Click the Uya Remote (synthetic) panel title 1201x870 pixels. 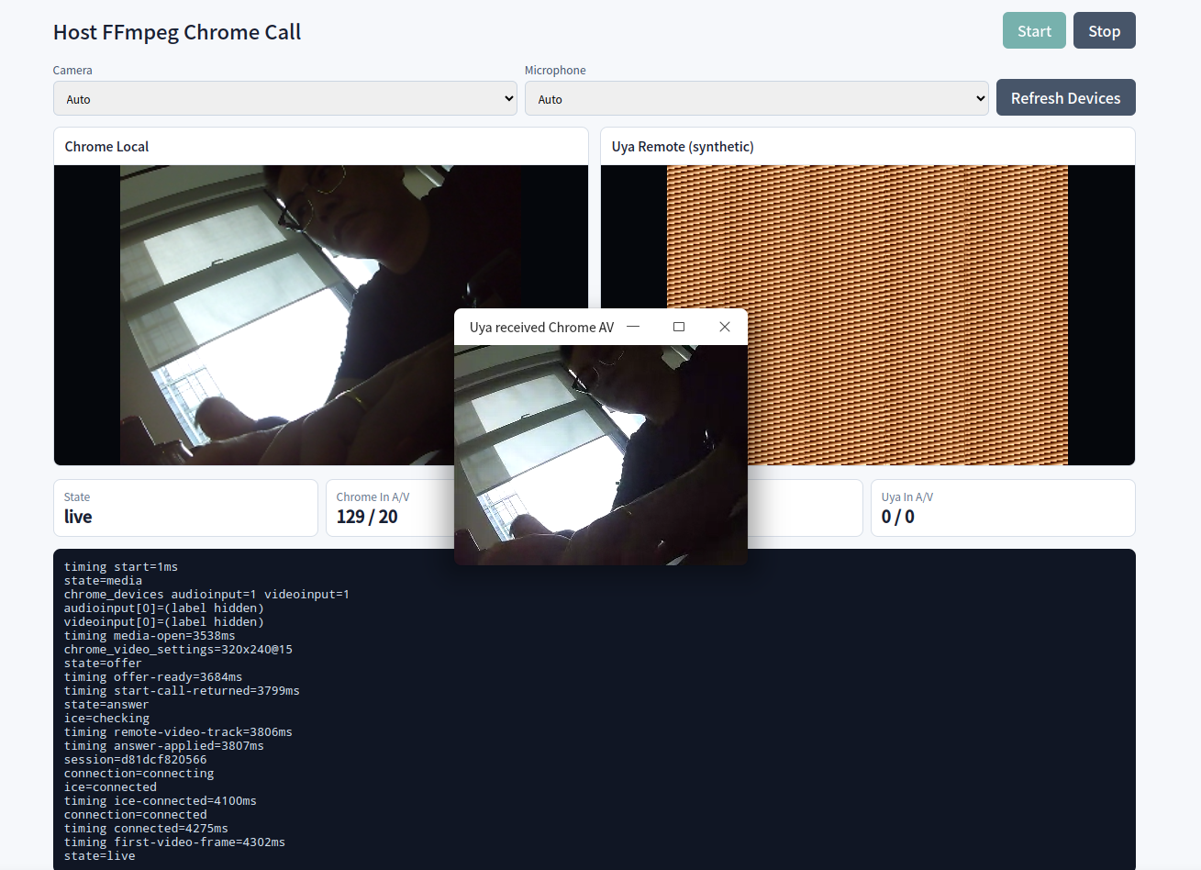(x=683, y=147)
